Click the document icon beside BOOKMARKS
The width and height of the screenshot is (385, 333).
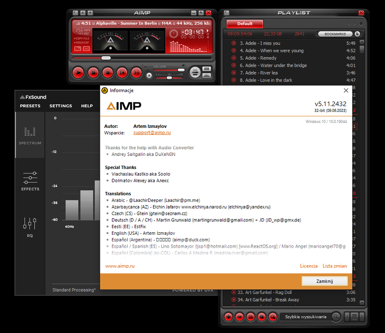coord(358,34)
